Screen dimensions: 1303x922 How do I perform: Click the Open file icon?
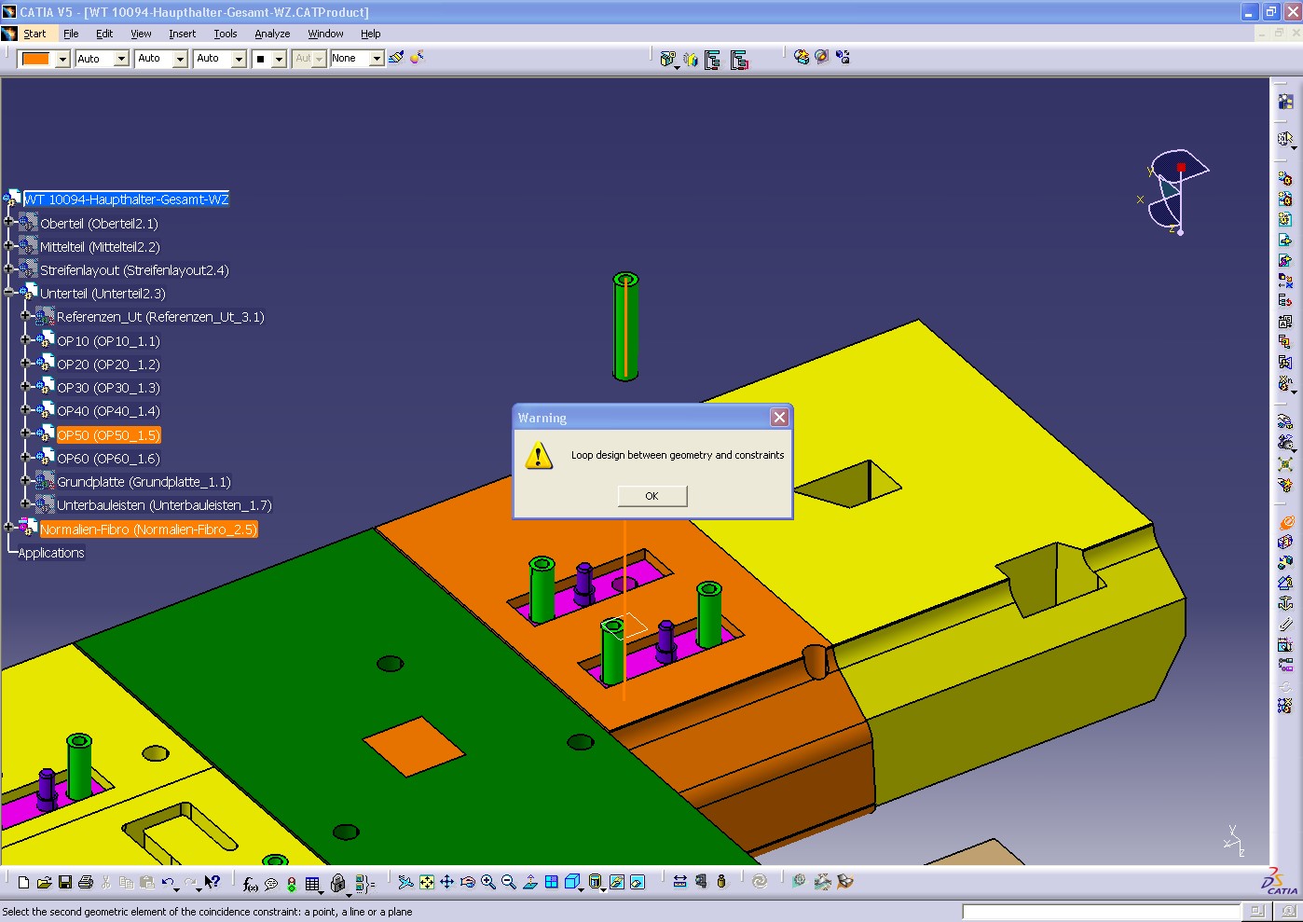point(45,882)
